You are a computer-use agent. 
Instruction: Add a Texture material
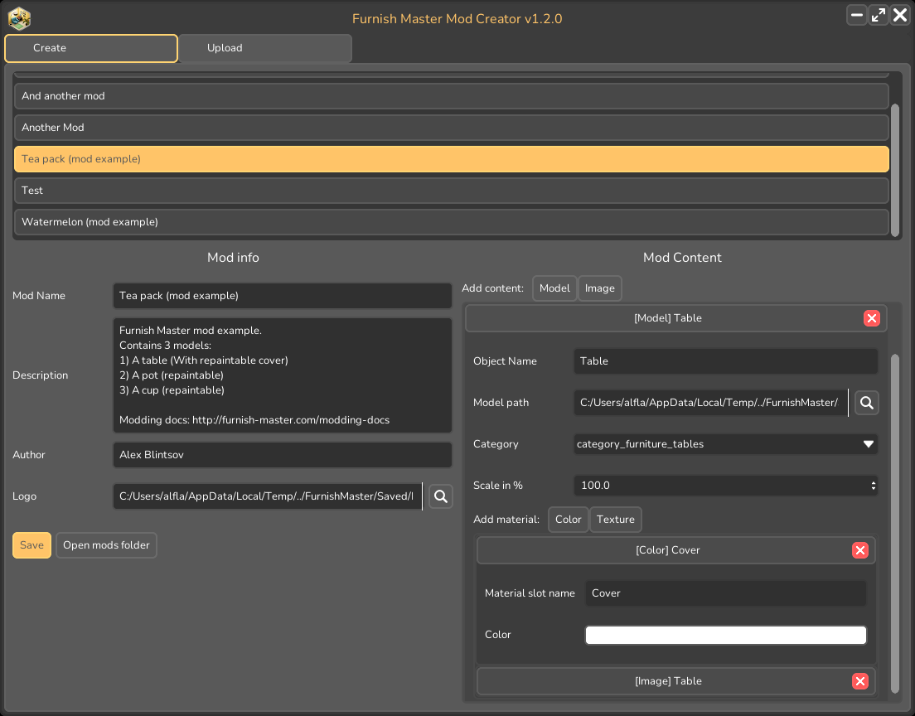click(615, 520)
